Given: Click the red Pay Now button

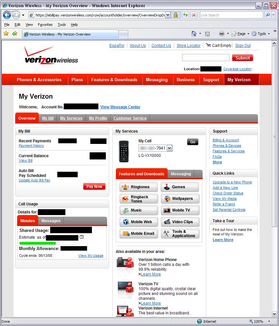Looking at the screenshot, I should pyautogui.click(x=94, y=187).
